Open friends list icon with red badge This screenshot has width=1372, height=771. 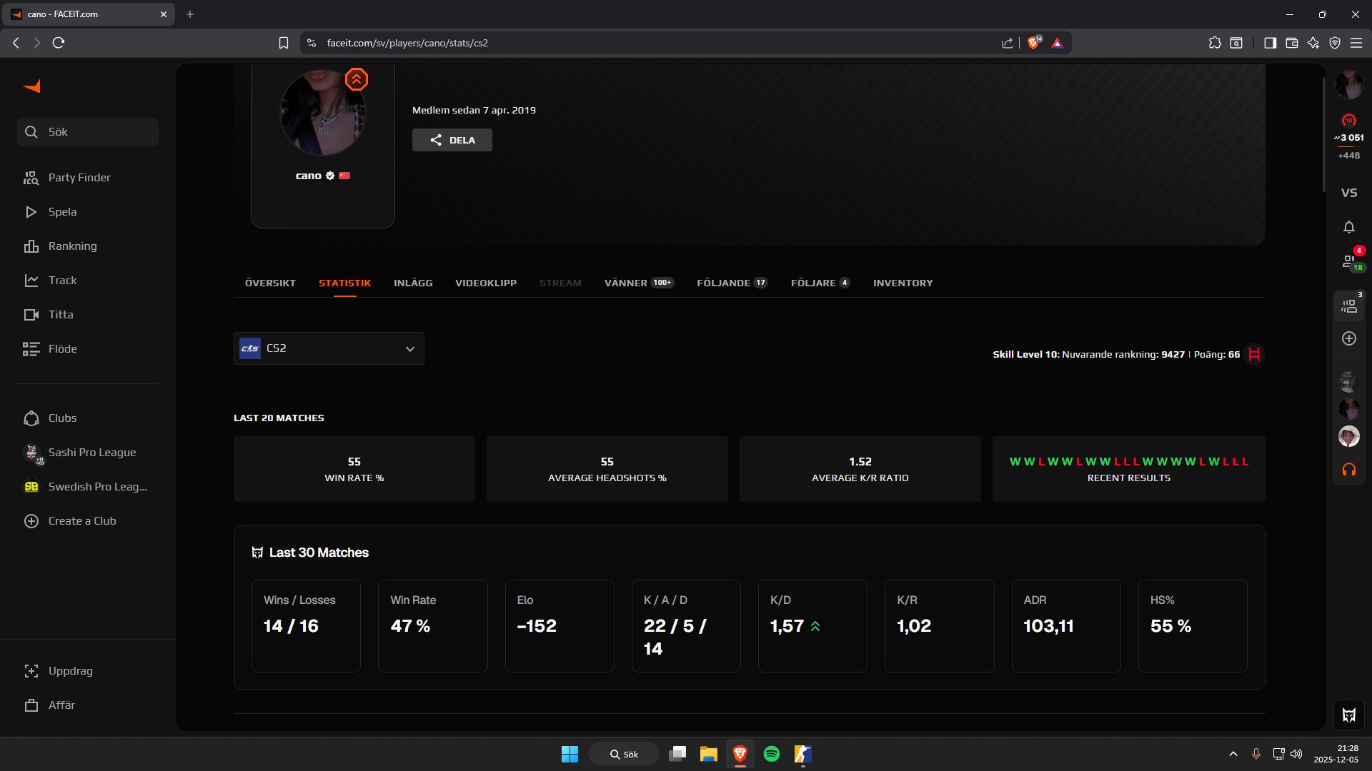coord(1348,261)
